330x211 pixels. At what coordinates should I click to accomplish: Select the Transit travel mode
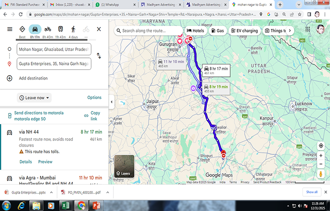(x=60, y=29)
